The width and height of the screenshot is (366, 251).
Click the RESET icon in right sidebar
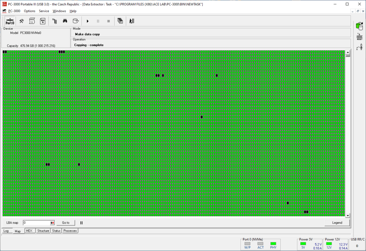click(x=360, y=36)
